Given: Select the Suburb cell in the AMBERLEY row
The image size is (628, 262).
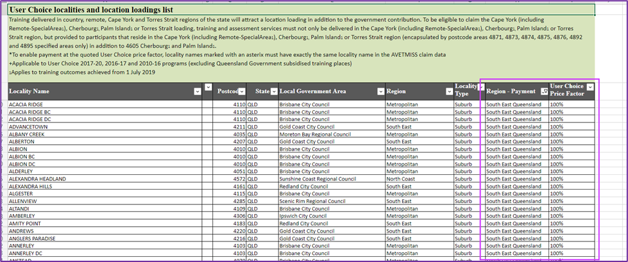Looking at the screenshot, I should pyautogui.click(x=469, y=216).
